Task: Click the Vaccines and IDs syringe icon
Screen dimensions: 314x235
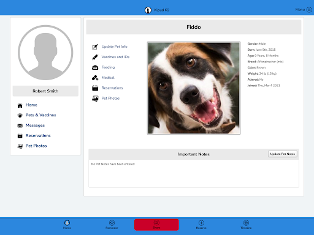Action: click(95, 57)
